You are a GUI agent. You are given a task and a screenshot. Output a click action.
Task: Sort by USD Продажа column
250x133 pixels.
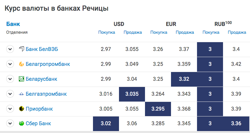point(133,32)
